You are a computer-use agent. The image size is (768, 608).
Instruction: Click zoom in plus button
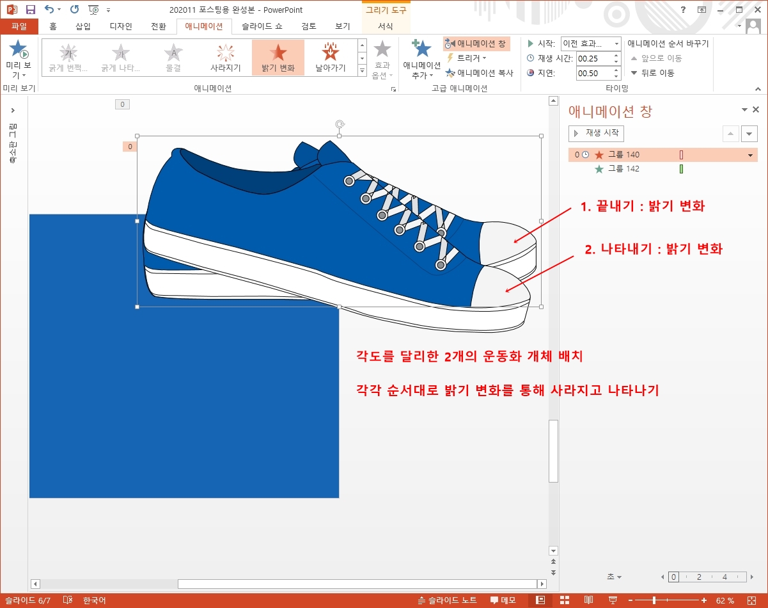point(704,600)
